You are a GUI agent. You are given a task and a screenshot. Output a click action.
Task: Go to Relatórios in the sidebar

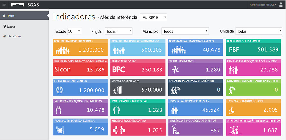point(14,36)
